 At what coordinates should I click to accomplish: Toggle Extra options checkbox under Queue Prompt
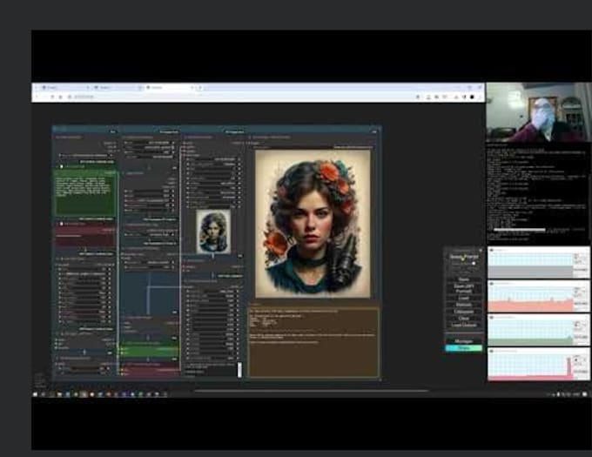474,264
